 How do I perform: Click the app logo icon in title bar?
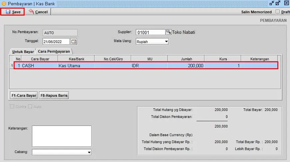(4, 4)
